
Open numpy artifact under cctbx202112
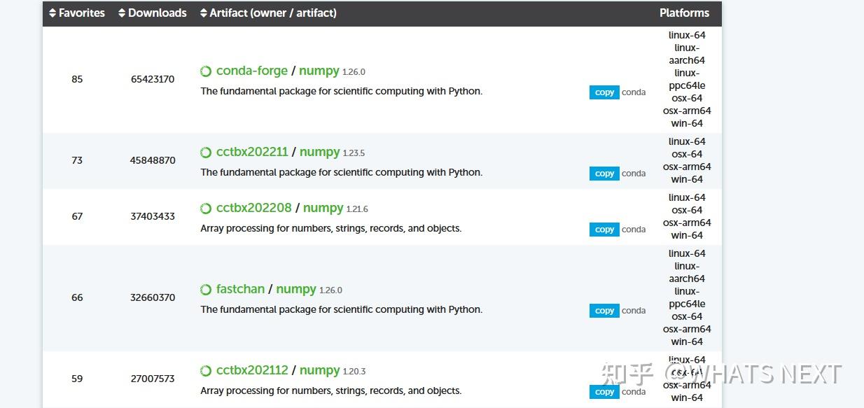[x=319, y=370]
